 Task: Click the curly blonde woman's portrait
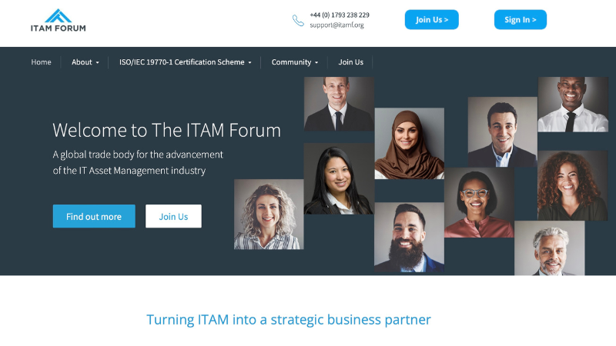(x=269, y=215)
